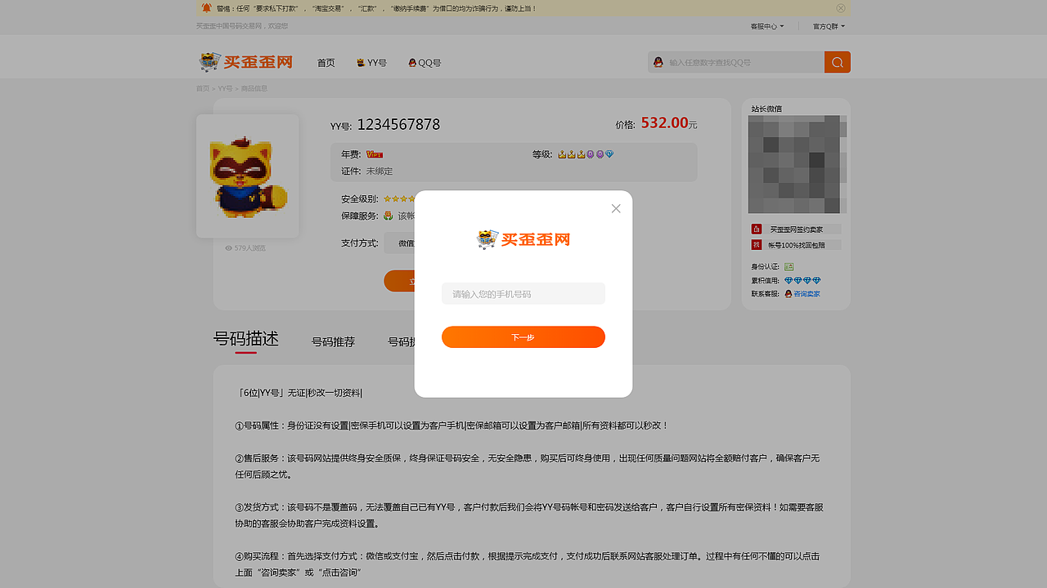This screenshot has height=588, width=1047.
Task: Click the QQ penguin icon in search box
Action: coord(658,62)
